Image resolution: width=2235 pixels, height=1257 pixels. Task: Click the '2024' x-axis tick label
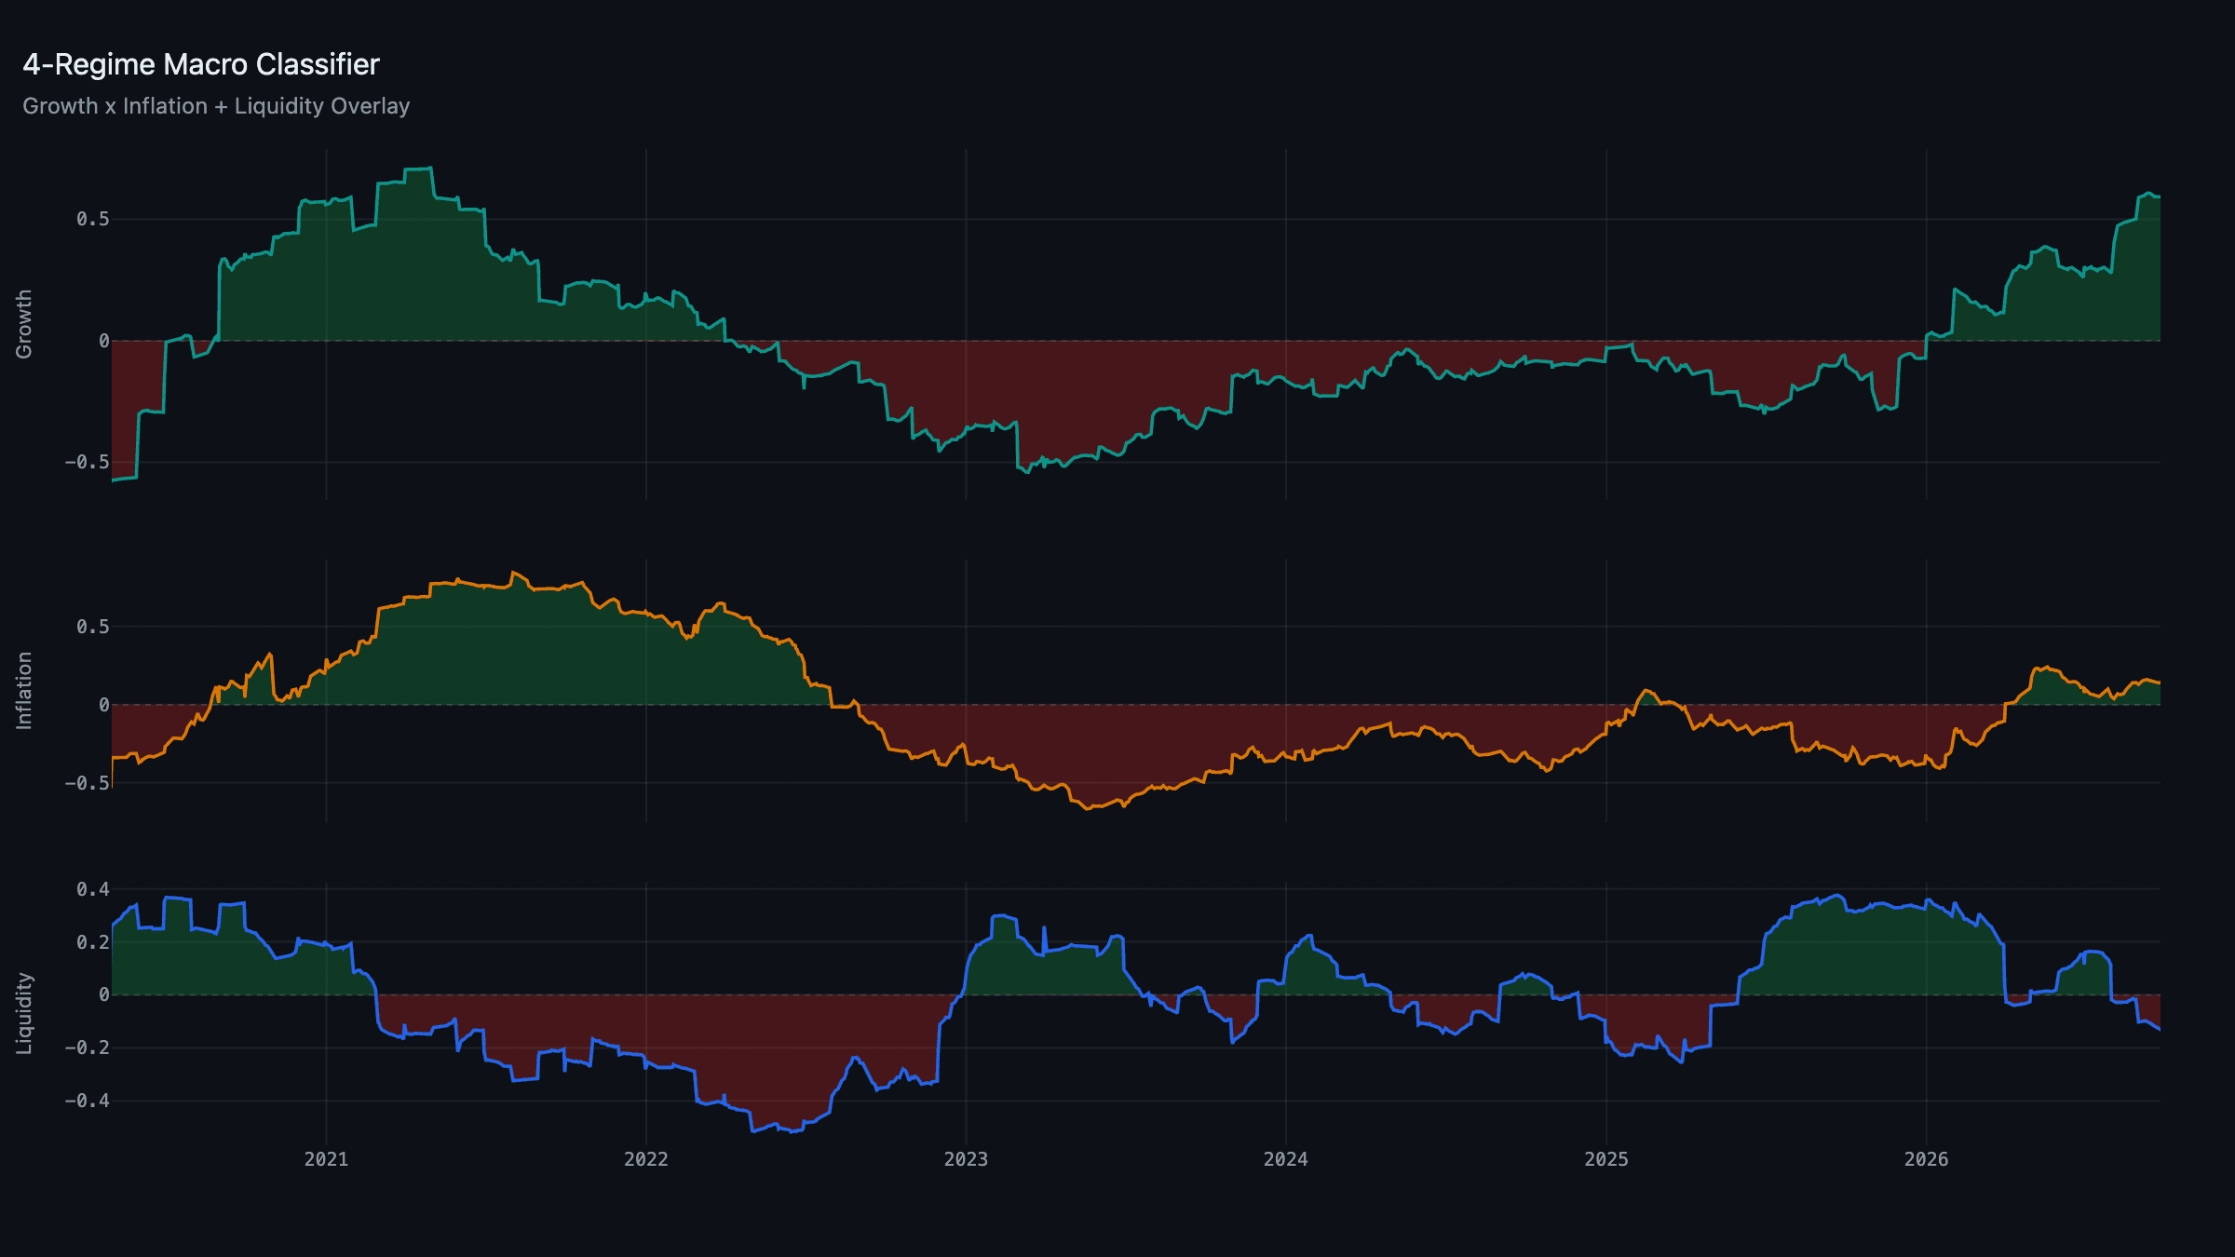(1286, 1159)
